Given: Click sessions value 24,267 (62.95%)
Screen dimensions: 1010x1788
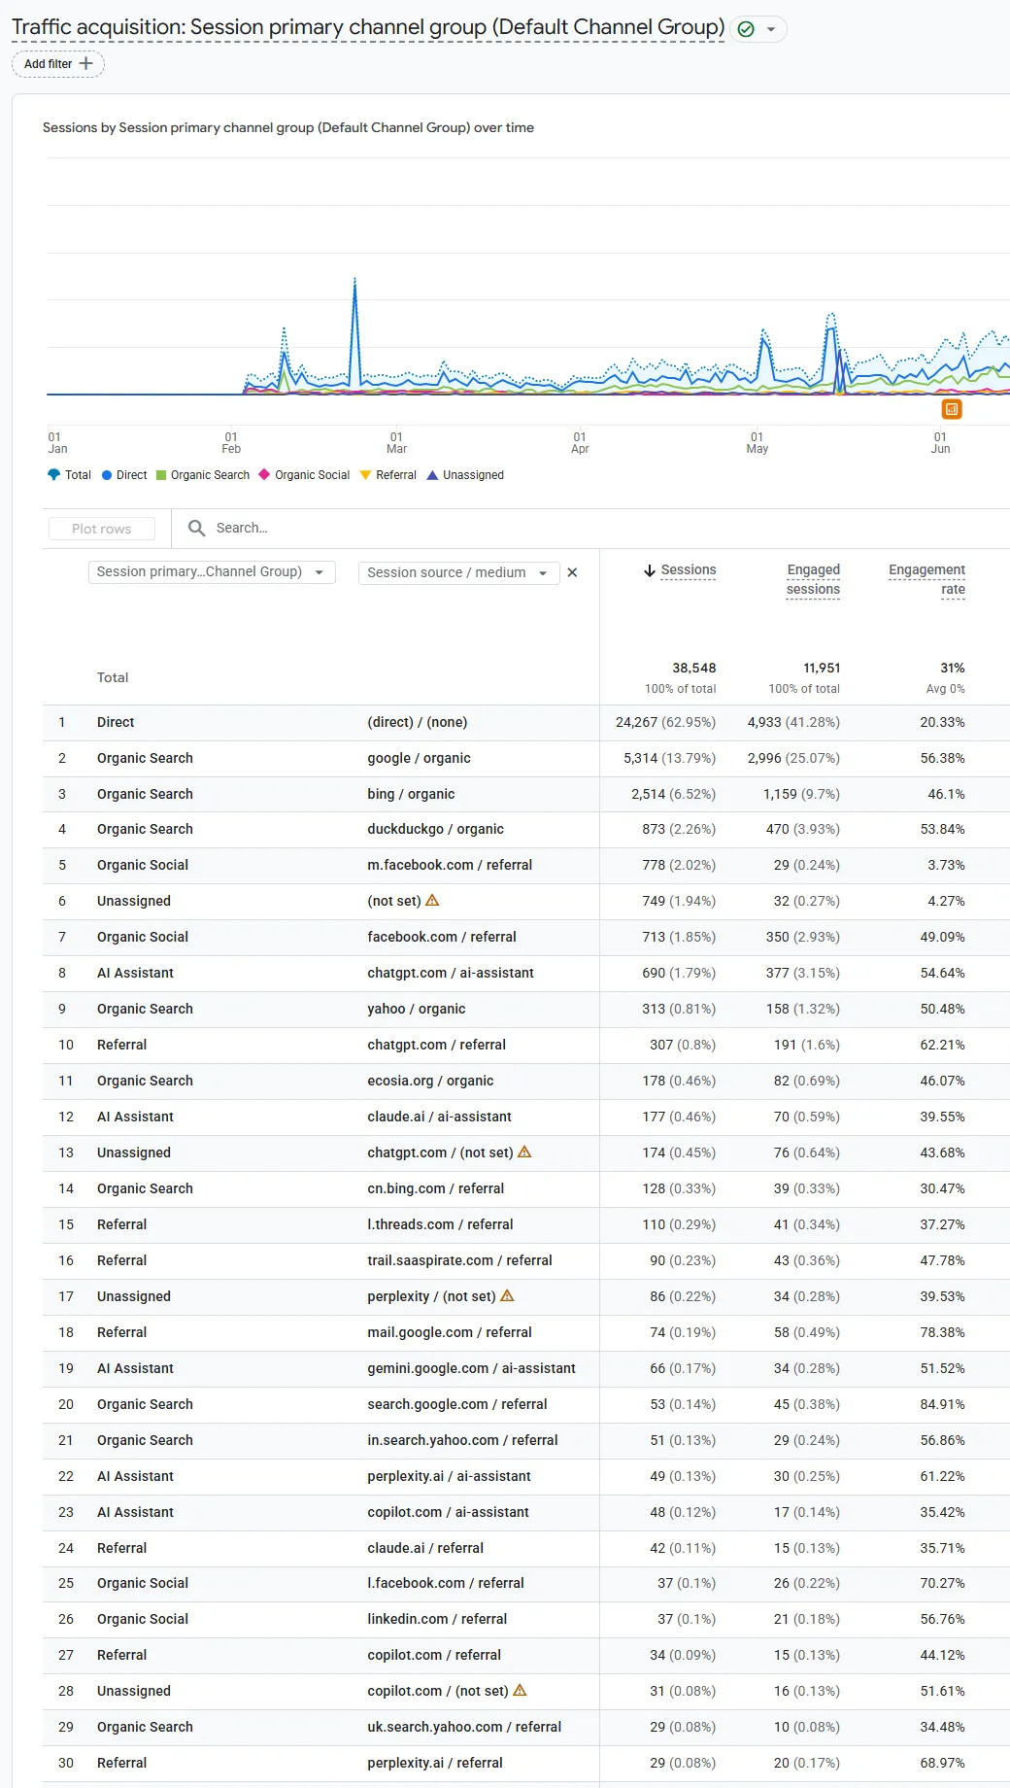Looking at the screenshot, I should (665, 722).
